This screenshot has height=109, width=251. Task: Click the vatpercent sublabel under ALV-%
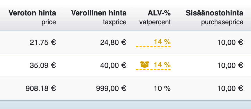[155, 22]
